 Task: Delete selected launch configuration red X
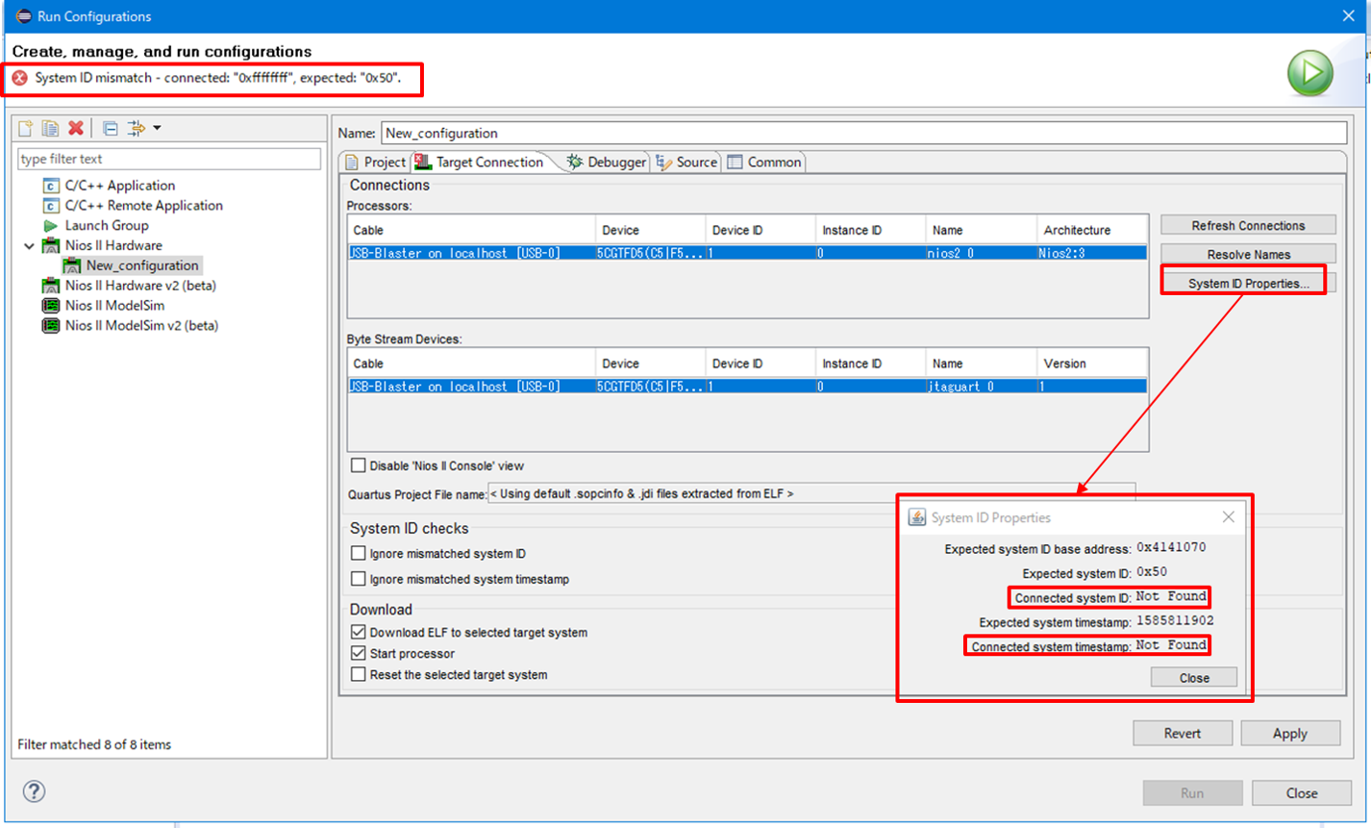pyautogui.click(x=76, y=128)
